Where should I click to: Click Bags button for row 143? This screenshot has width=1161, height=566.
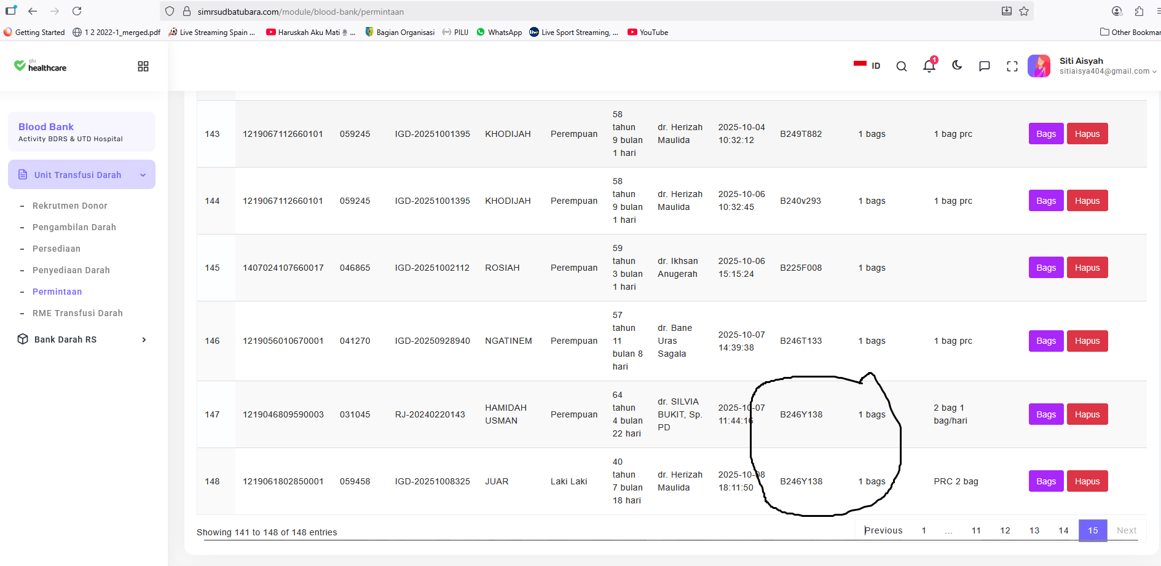pos(1046,134)
